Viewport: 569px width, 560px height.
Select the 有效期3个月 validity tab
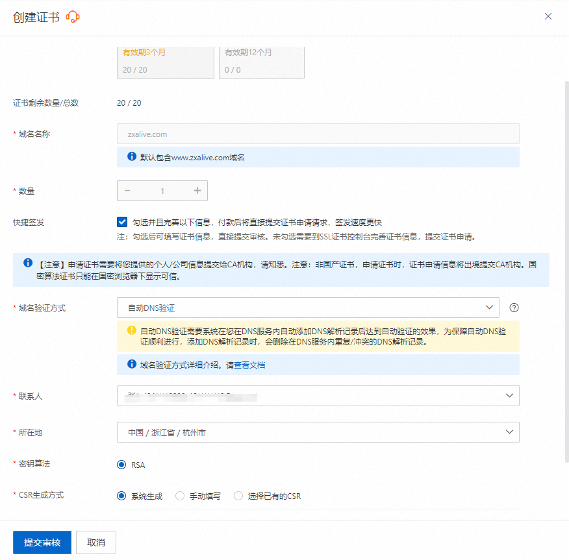click(x=165, y=61)
